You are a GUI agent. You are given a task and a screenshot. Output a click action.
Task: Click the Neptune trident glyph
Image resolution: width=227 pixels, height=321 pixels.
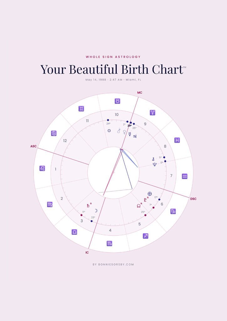click(155, 164)
